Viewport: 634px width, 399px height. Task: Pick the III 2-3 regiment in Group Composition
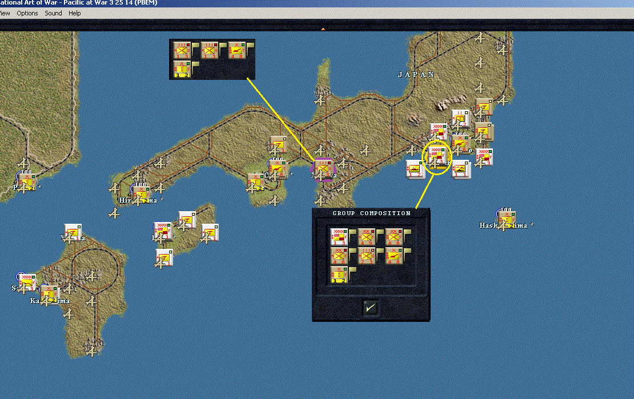click(366, 256)
